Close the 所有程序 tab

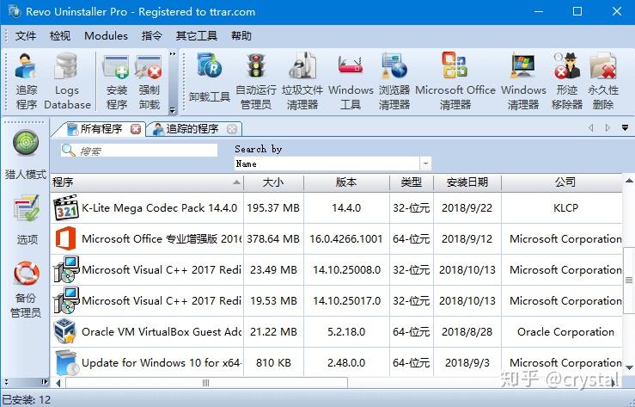coord(136,129)
